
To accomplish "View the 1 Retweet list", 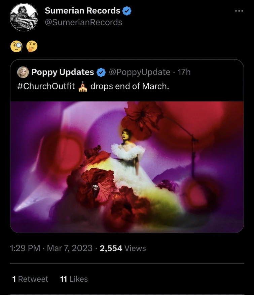I will [x=29, y=279].
